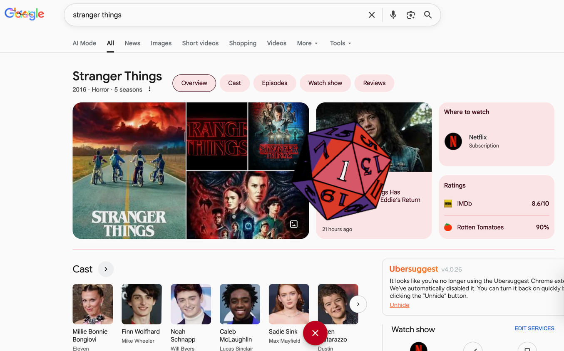Viewport: 564px width, 351px height.
Task: Open the Videos tab
Action: click(x=277, y=43)
